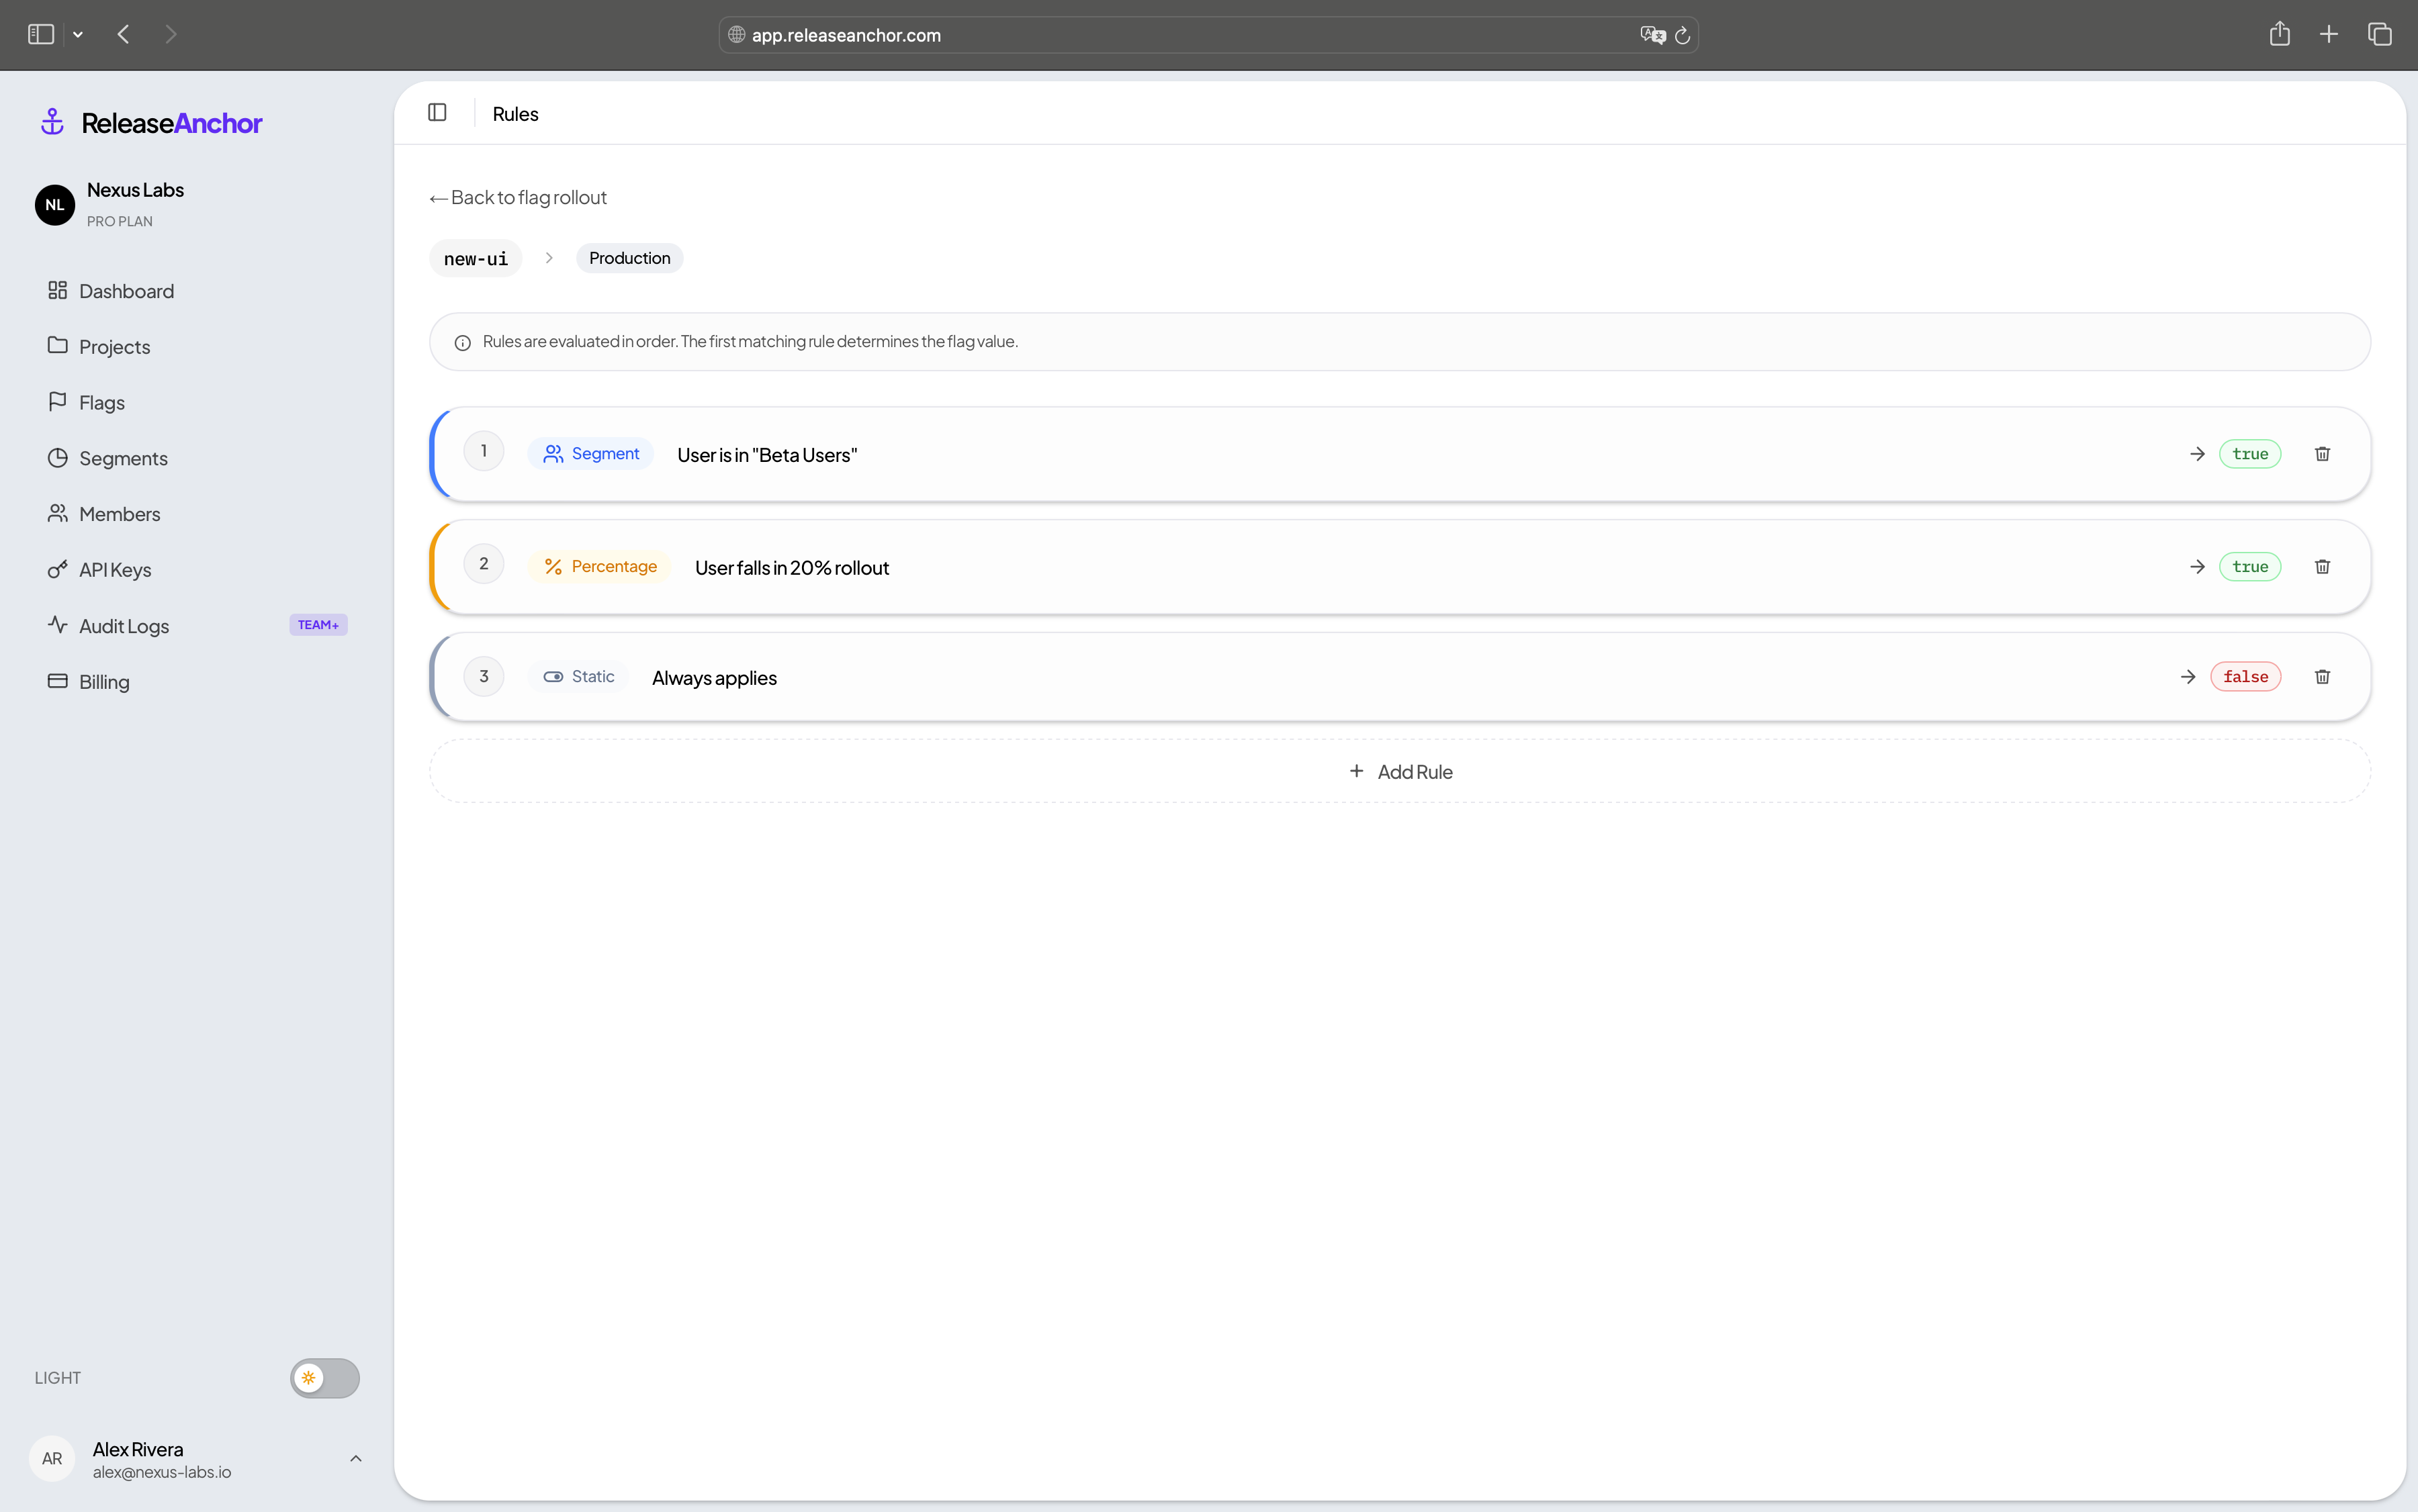This screenshot has height=1512, width=2418.
Task: Expand Alex Rivera account menu
Action: 355,1459
